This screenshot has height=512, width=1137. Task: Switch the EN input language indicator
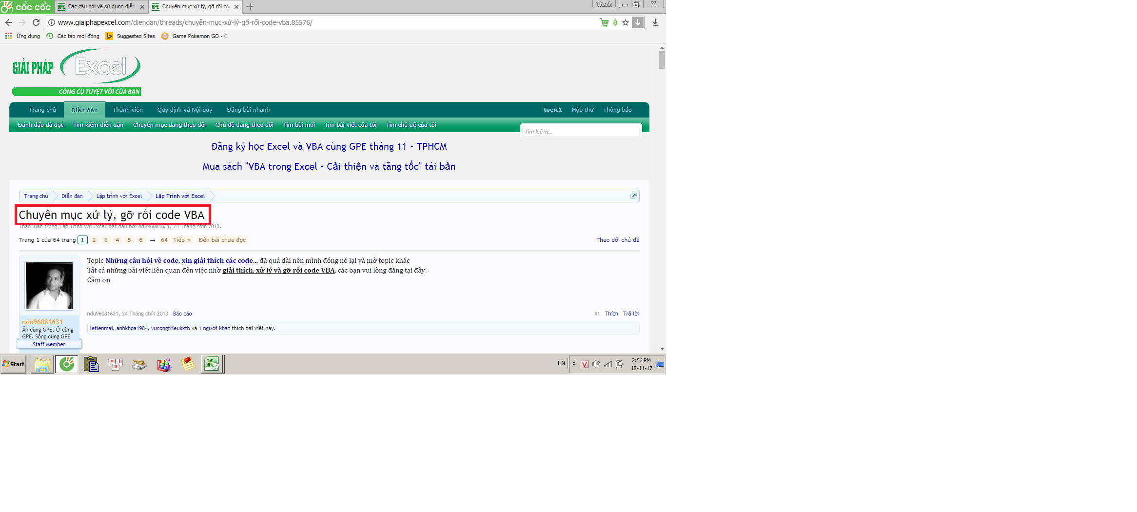click(x=561, y=363)
